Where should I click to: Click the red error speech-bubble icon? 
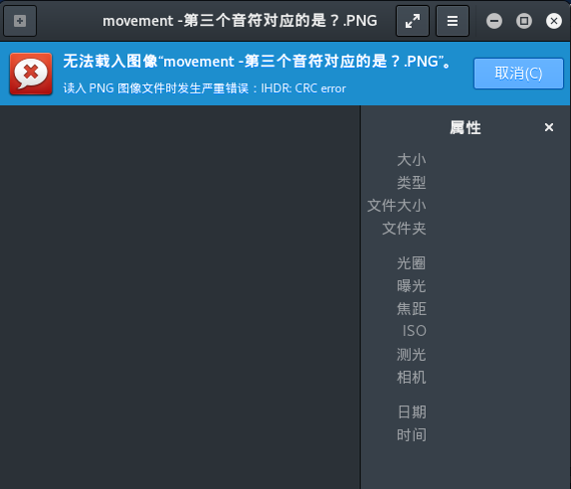point(31,74)
